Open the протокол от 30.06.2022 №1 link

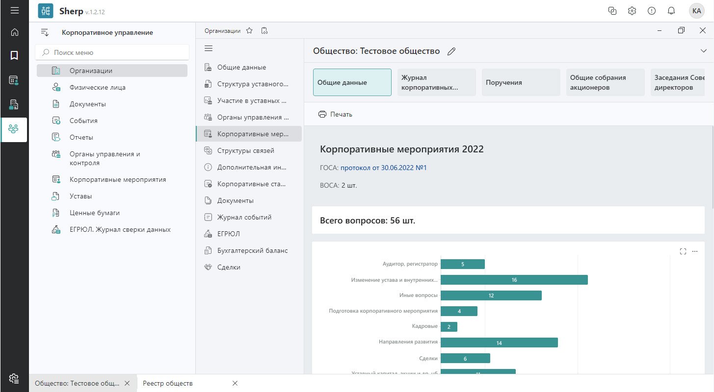click(x=383, y=168)
